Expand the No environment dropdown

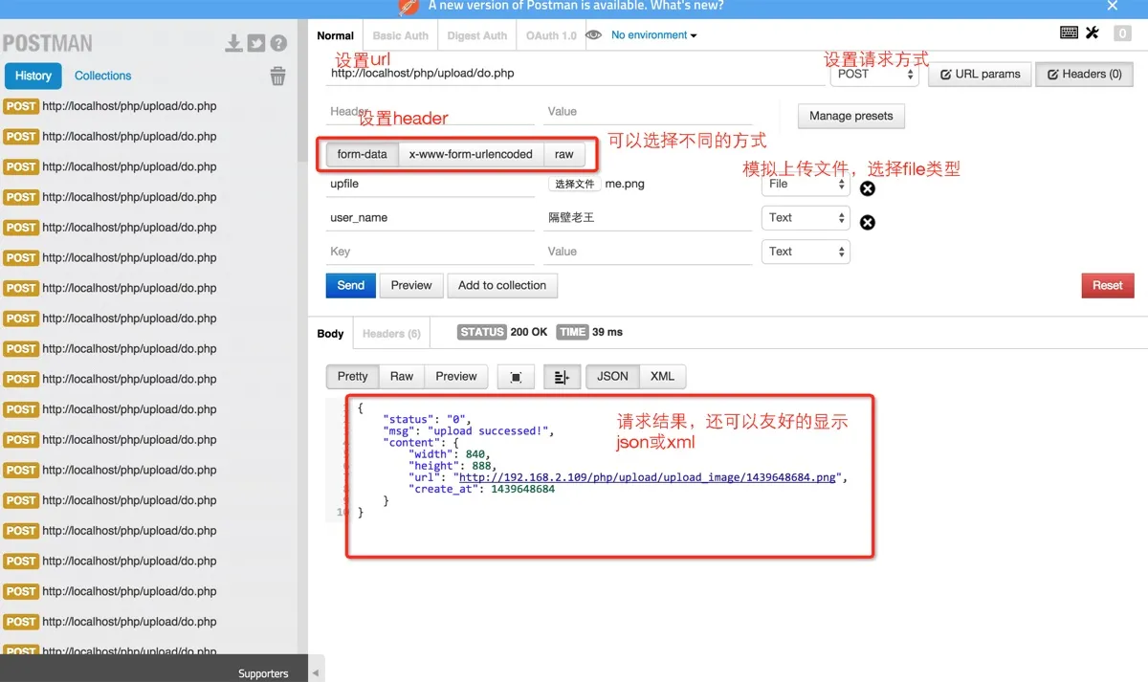tap(654, 35)
